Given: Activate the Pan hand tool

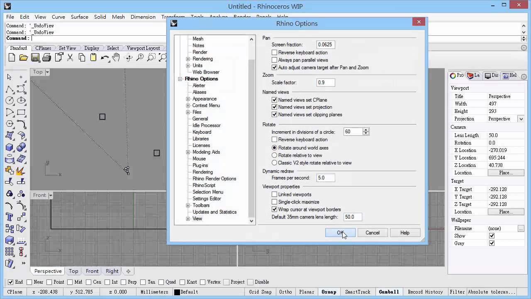Looking at the screenshot, I should (116, 58).
